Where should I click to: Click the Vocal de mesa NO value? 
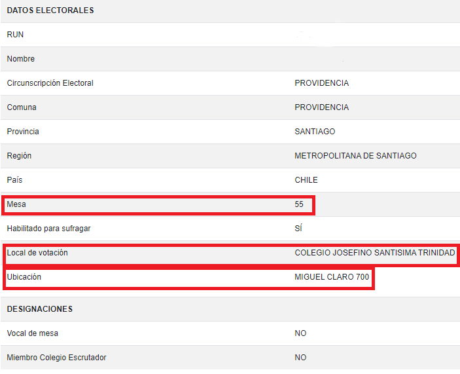coord(300,333)
